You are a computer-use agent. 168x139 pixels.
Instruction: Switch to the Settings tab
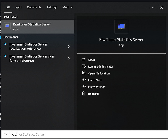(52, 8)
